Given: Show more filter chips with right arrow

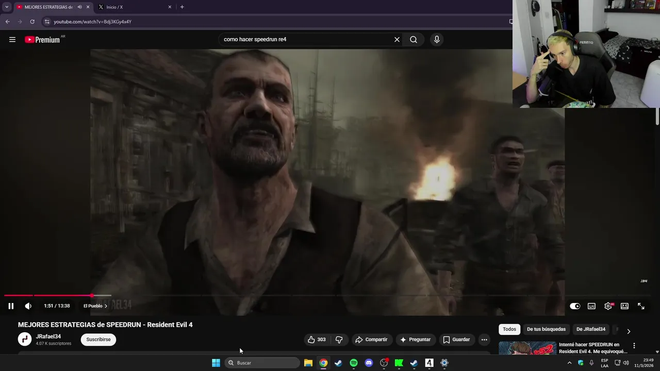Looking at the screenshot, I should click(x=629, y=331).
